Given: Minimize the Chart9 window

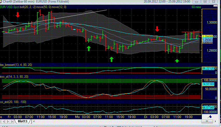Looking at the screenshot, I should 196,2.
